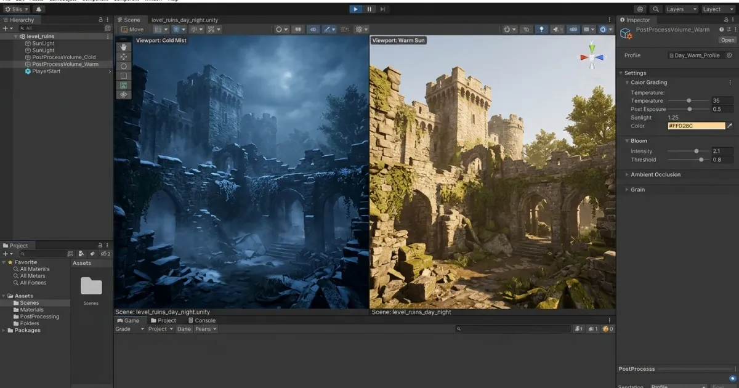Click the Step frame button
Viewport: 739px width, 388px height.
383,9
